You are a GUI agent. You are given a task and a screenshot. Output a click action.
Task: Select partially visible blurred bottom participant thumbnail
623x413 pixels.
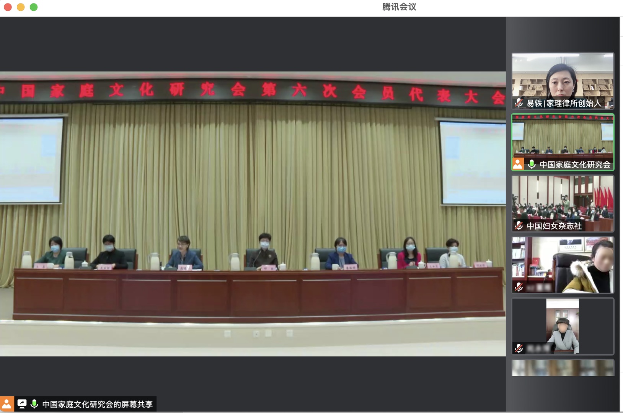tap(563, 367)
